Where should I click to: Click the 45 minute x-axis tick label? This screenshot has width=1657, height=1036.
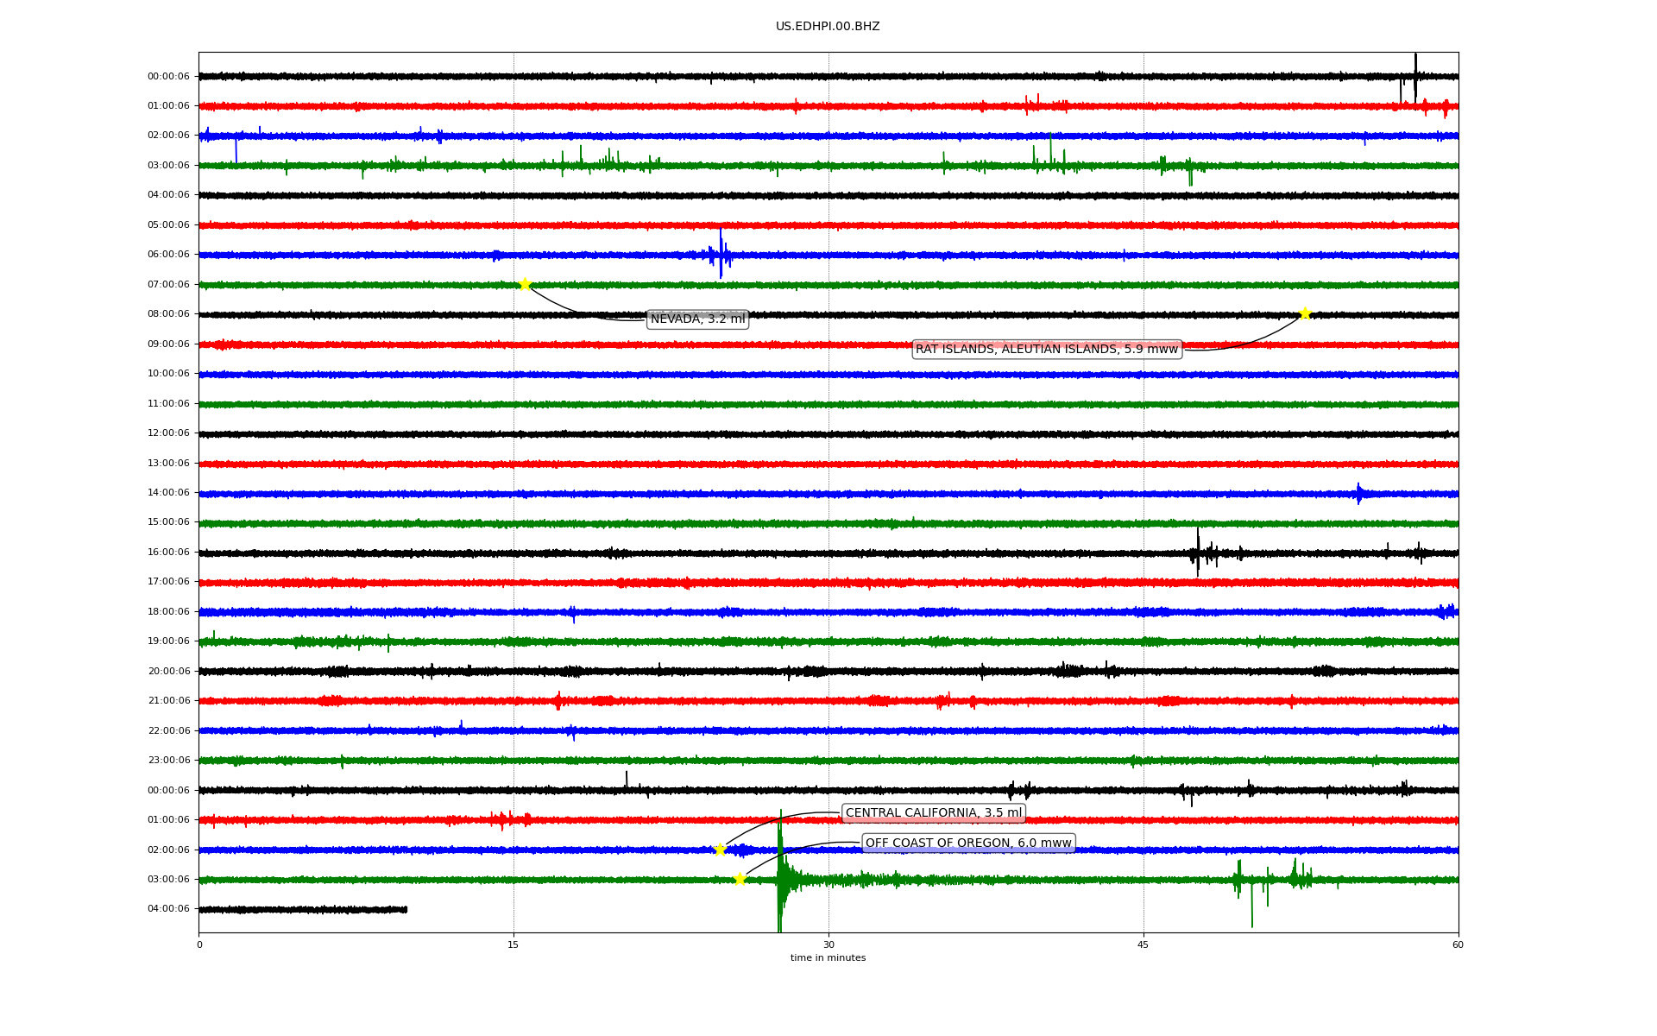pos(1143,944)
